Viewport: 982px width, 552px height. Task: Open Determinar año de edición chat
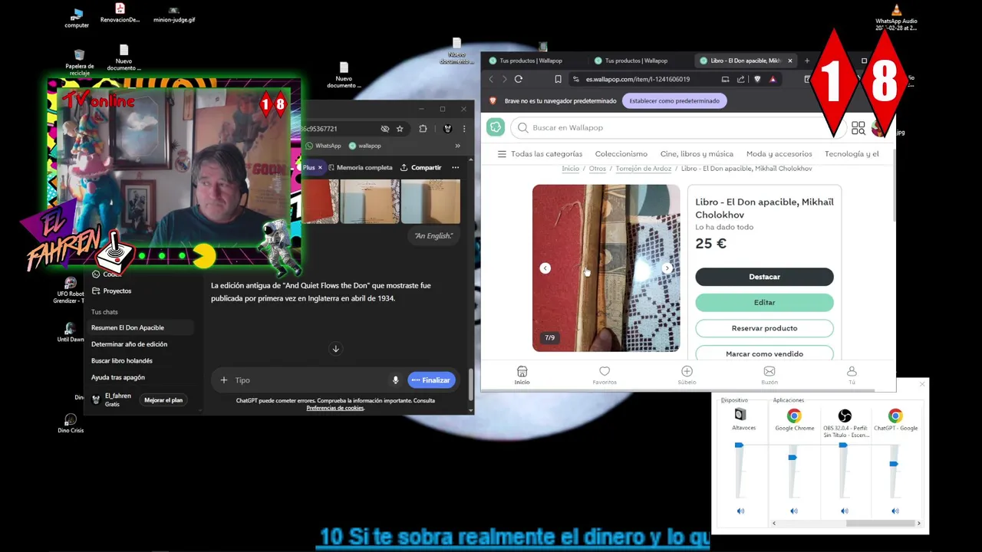click(x=129, y=344)
